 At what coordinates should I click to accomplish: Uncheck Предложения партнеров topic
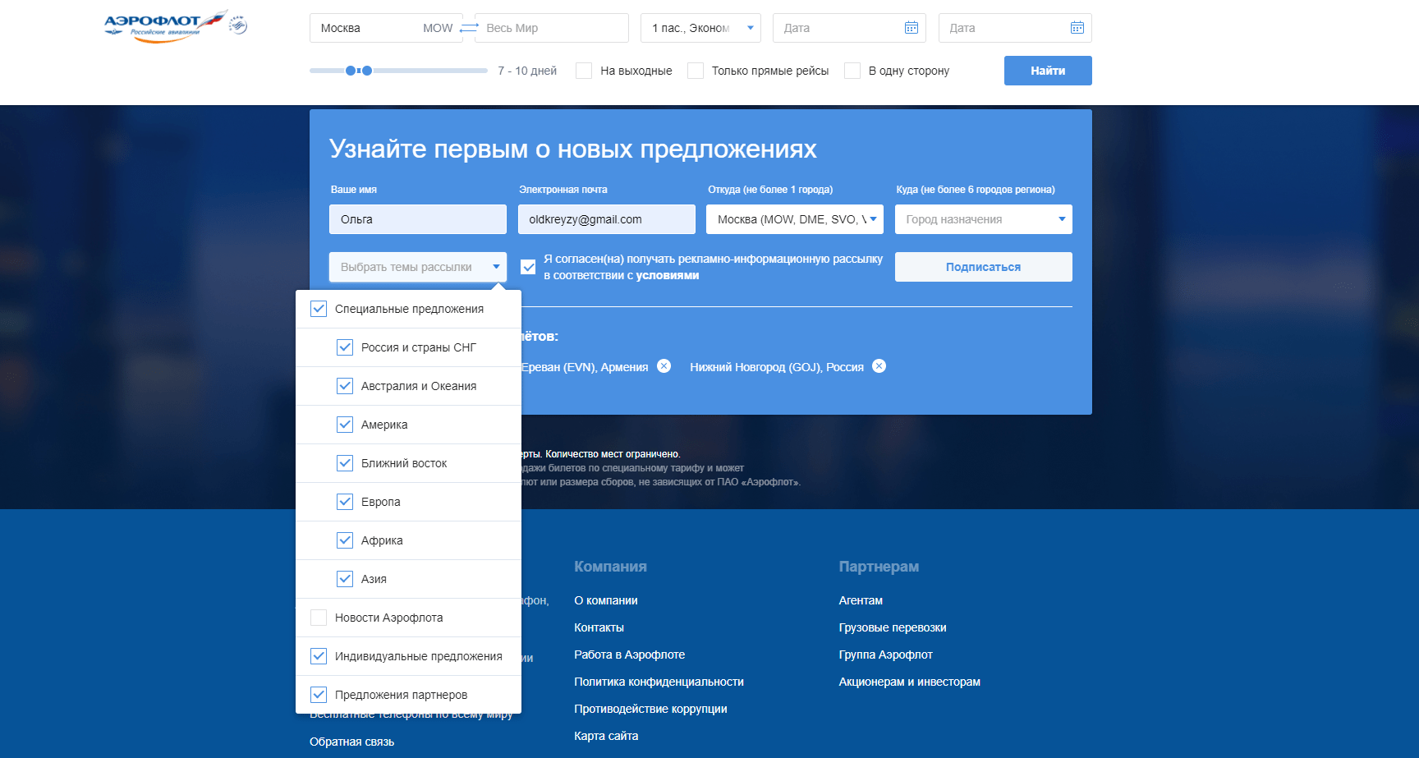pyautogui.click(x=319, y=695)
